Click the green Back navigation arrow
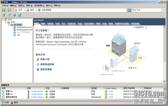Viewport: 168px width, 106px height. 4,10
